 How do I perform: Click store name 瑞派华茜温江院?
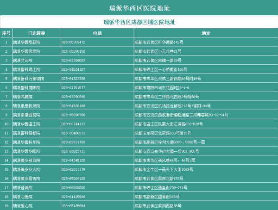[x=26, y=124]
